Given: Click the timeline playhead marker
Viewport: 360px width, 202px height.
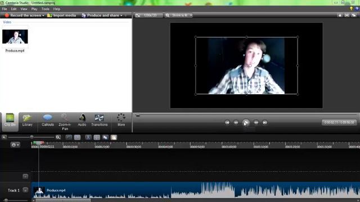Looking at the screenshot, I should click(x=38, y=143).
